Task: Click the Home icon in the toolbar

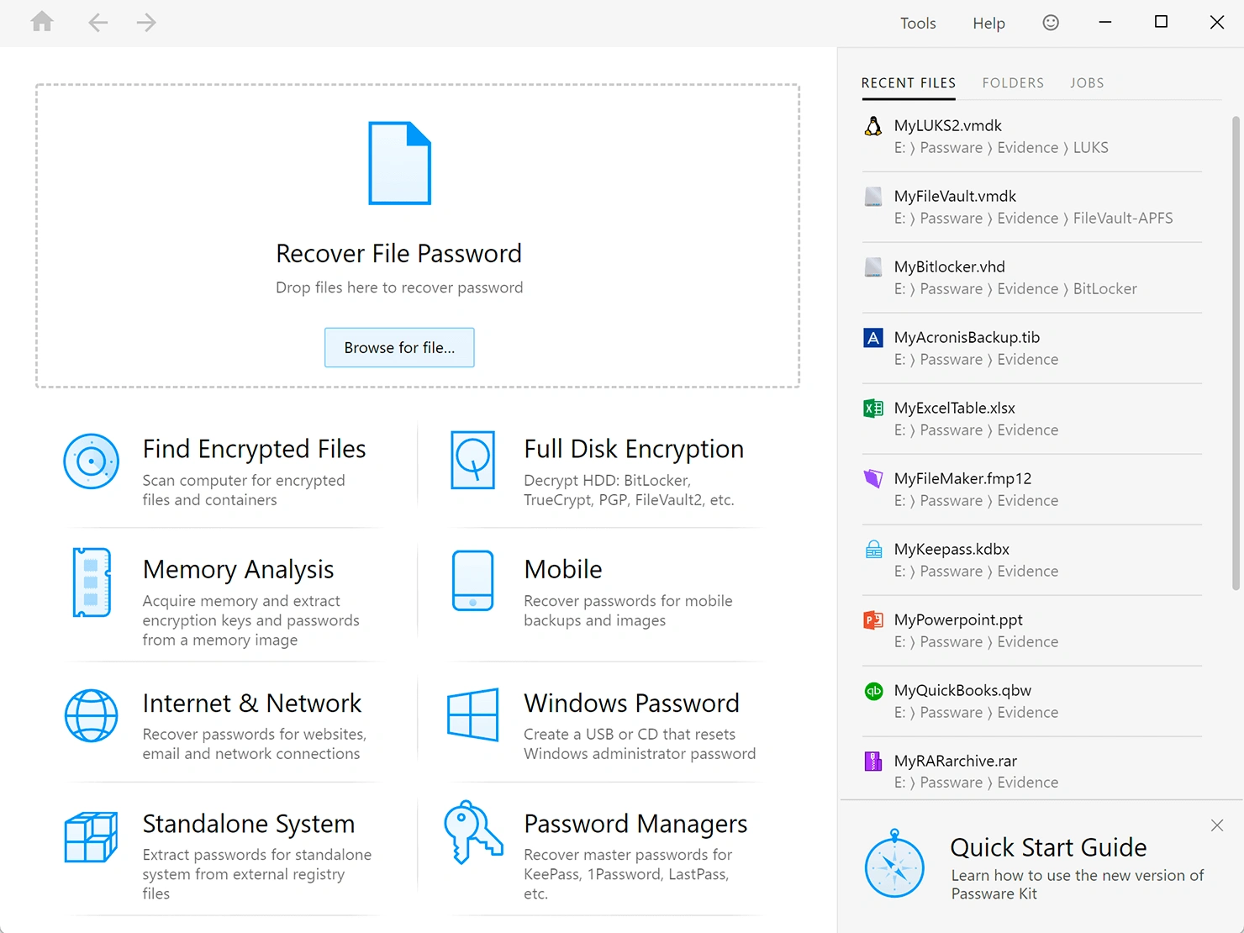Action: pyautogui.click(x=41, y=23)
